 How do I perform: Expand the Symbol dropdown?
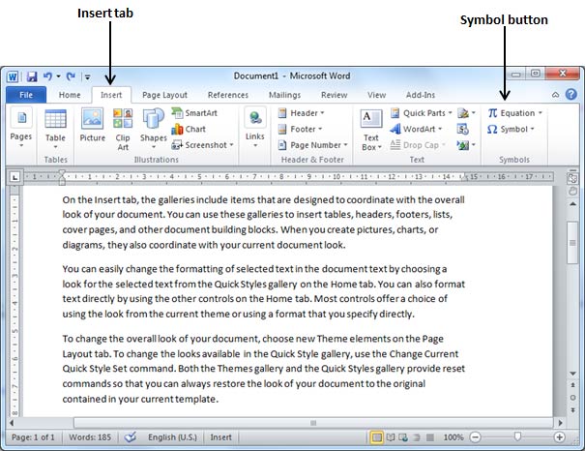511,129
